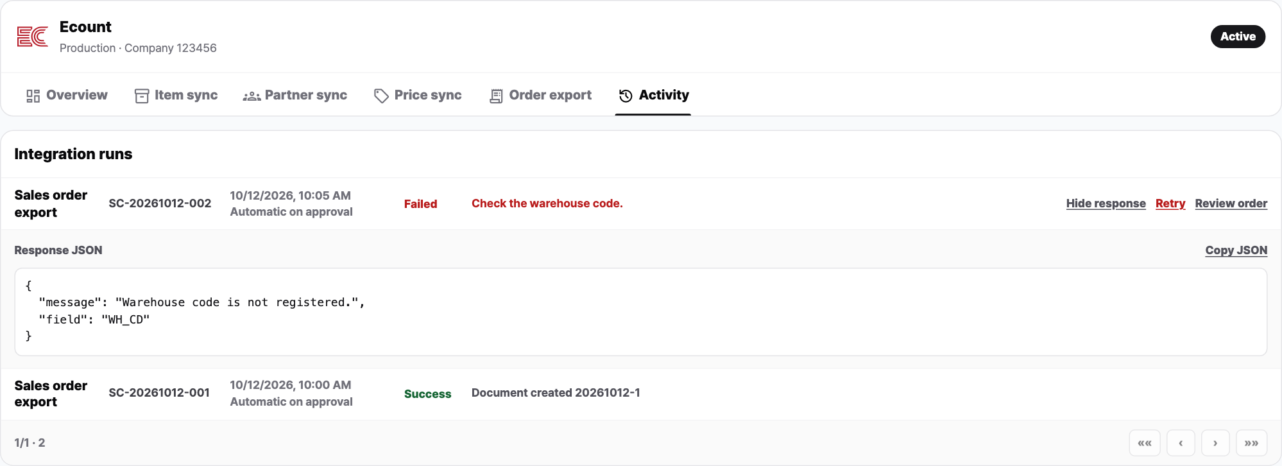1282x466 pixels.
Task: Click the Price sync tag icon
Action: tap(381, 96)
